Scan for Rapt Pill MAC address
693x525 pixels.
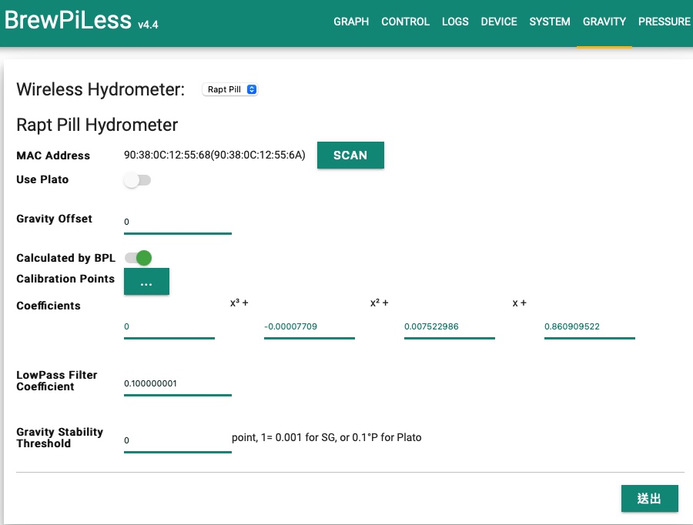(x=350, y=155)
